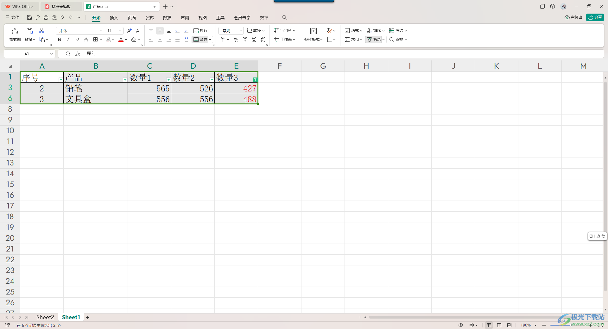Click the 冻结 freeze panes button
The width and height of the screenshot is (608, 329).
398,31
